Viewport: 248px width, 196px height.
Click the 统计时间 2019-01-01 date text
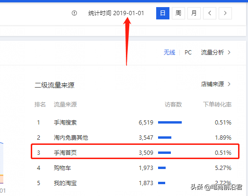click(116, 13)
